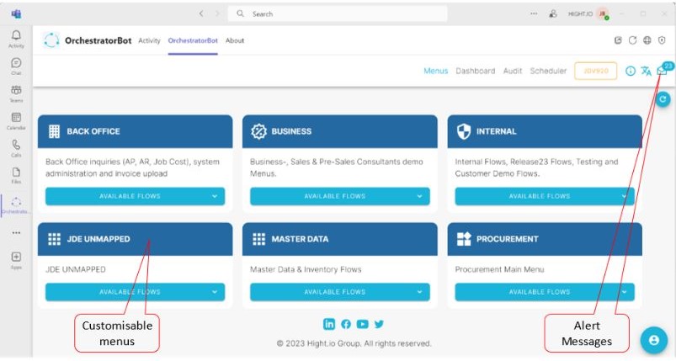Image resolution: width=676 pixels, height=361 pixels.
Task: Pop out the app in new window
Action: (618, 40)
